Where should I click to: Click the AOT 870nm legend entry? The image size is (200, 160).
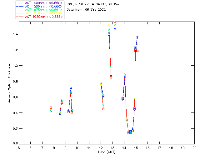pyautogui.click(x=40, y=13)
